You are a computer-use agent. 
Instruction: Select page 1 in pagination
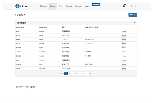[66, 74]
